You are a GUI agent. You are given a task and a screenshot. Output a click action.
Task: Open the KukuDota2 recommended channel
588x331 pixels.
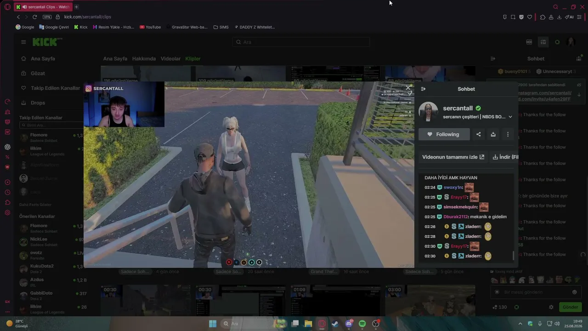pyautogui.click(x=51, y=268)
